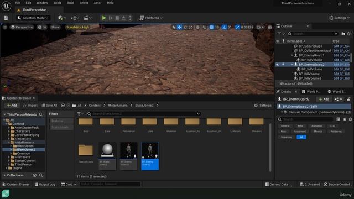This screenshot has width=354, height=199.
Task: Toggle visibility of BP_EnemyGuard2
Action: click(278, 65)
